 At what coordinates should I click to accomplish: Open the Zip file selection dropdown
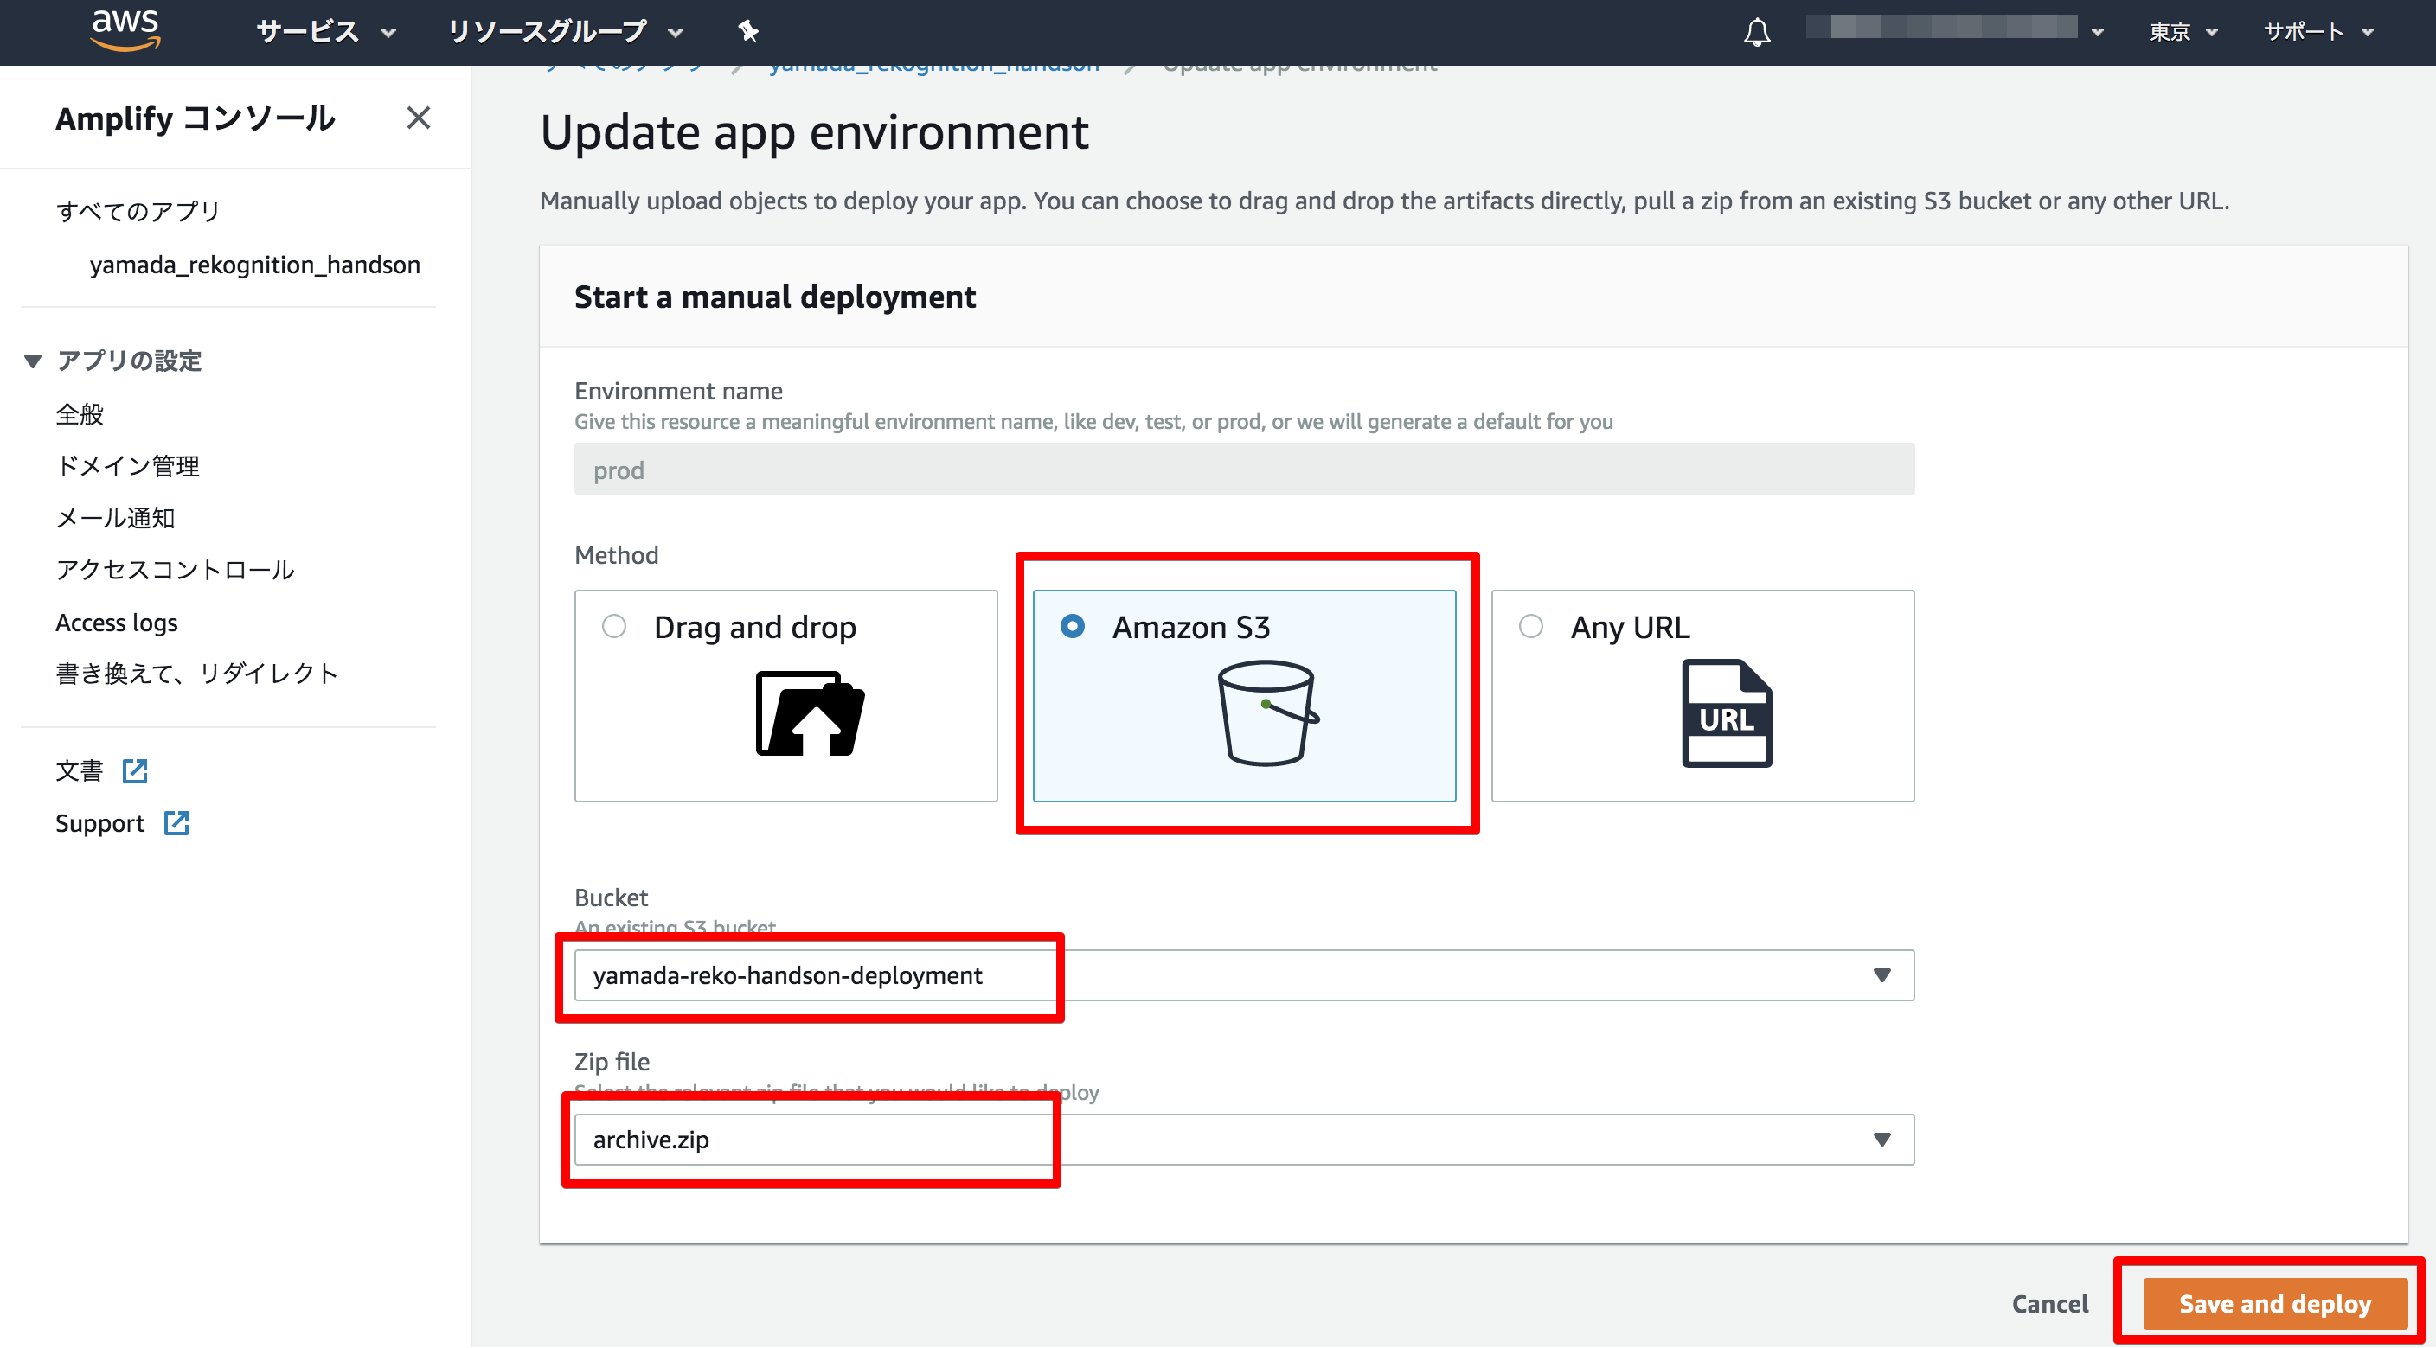[x=1244, y=1140]
